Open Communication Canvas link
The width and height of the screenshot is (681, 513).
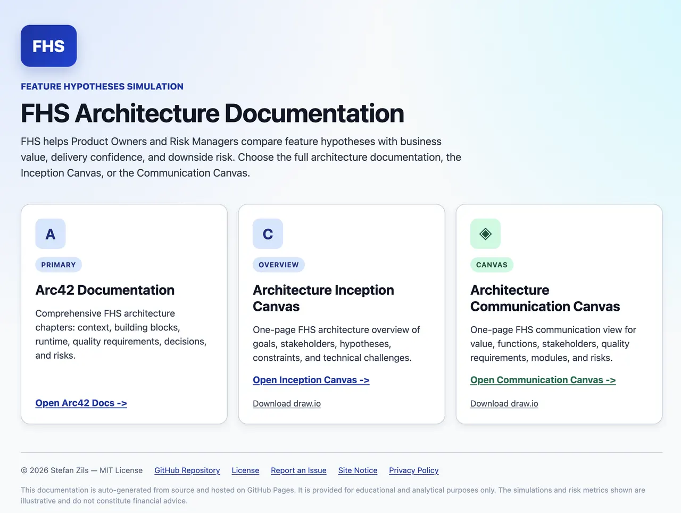click(x=543, y=380)
